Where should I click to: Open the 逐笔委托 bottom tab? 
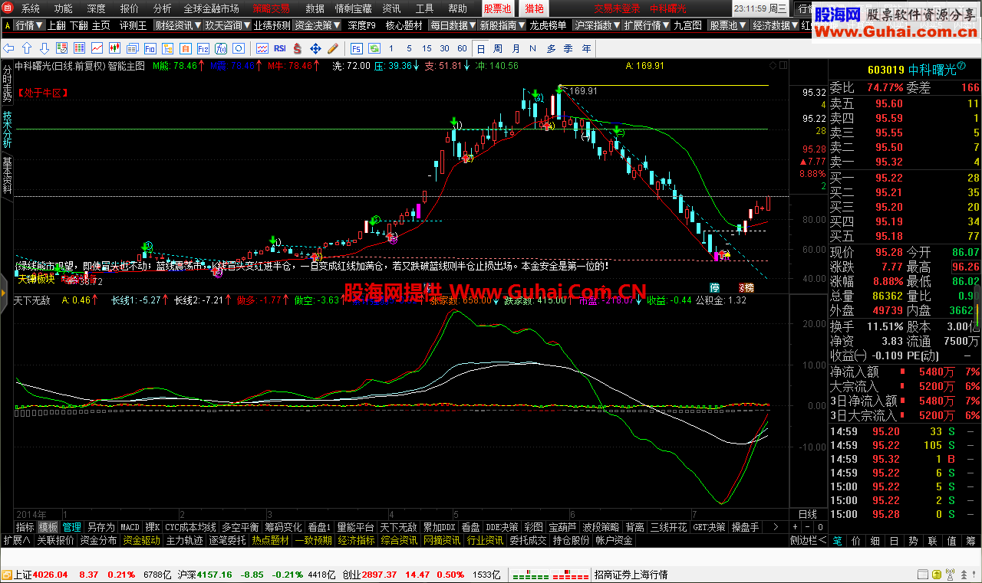coord(228,540)
